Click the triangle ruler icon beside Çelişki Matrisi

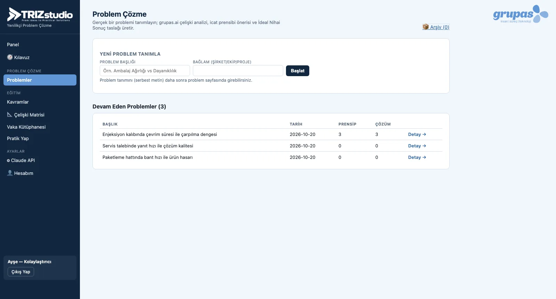[10, 114]
